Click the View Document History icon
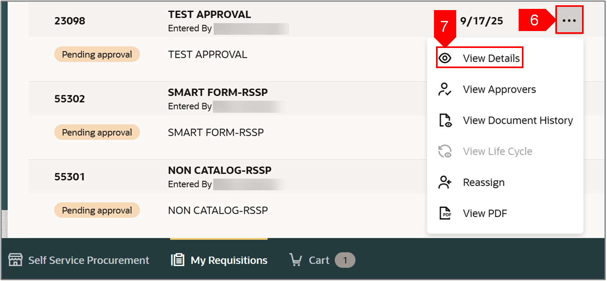This screenshot has width=607, height=281. 445,121
